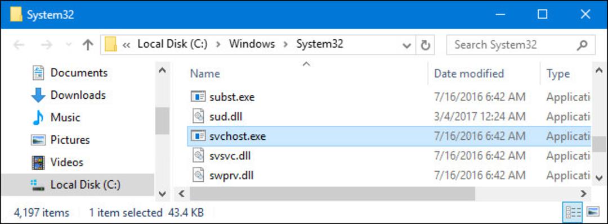Image resolution: width=608 pixels, height=224 pixels.
Task: Maximize the System32 window
Action: coord(543,14)
